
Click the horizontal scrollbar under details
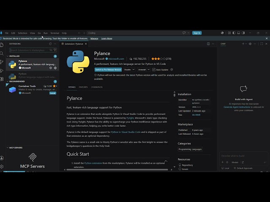click(117, 170)
